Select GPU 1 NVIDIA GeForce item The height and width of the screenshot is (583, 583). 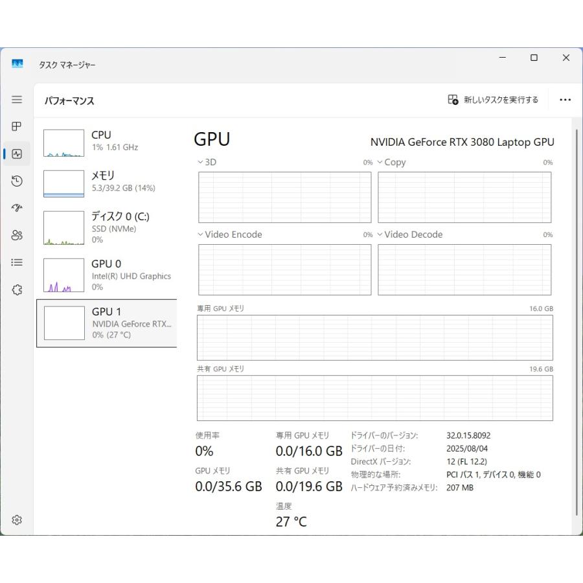click(107, 323)
